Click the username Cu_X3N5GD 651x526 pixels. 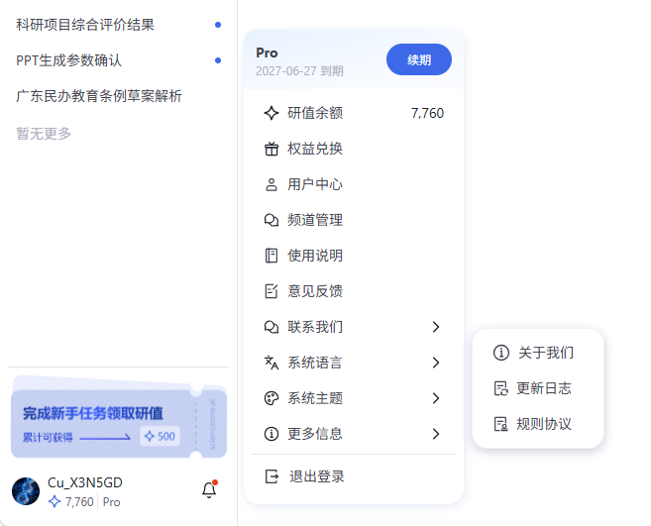85,482
